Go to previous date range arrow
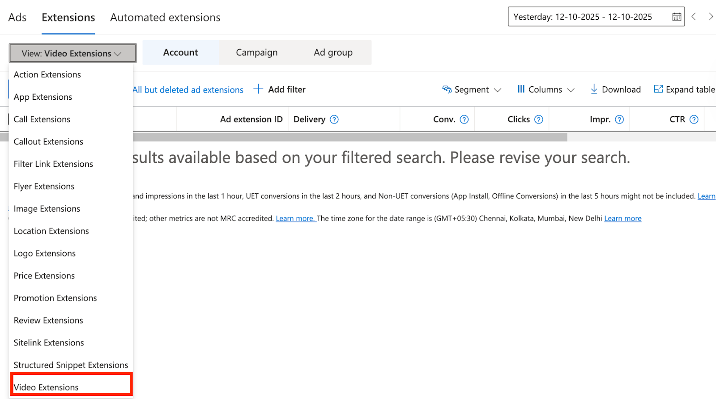This screenshot has height=399, width=716. click(x=694, y=17)
